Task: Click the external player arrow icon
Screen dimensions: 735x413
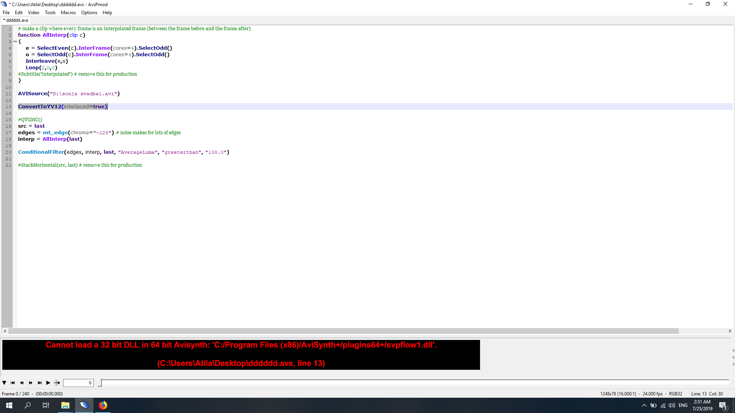Action: tap(57, 383)
